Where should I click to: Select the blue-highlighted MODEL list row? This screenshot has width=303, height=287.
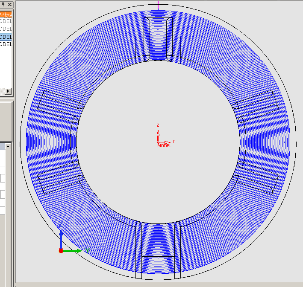pos(6,37)
